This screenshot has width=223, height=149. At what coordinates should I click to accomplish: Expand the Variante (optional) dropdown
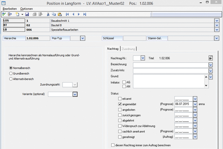coord(75,94)
